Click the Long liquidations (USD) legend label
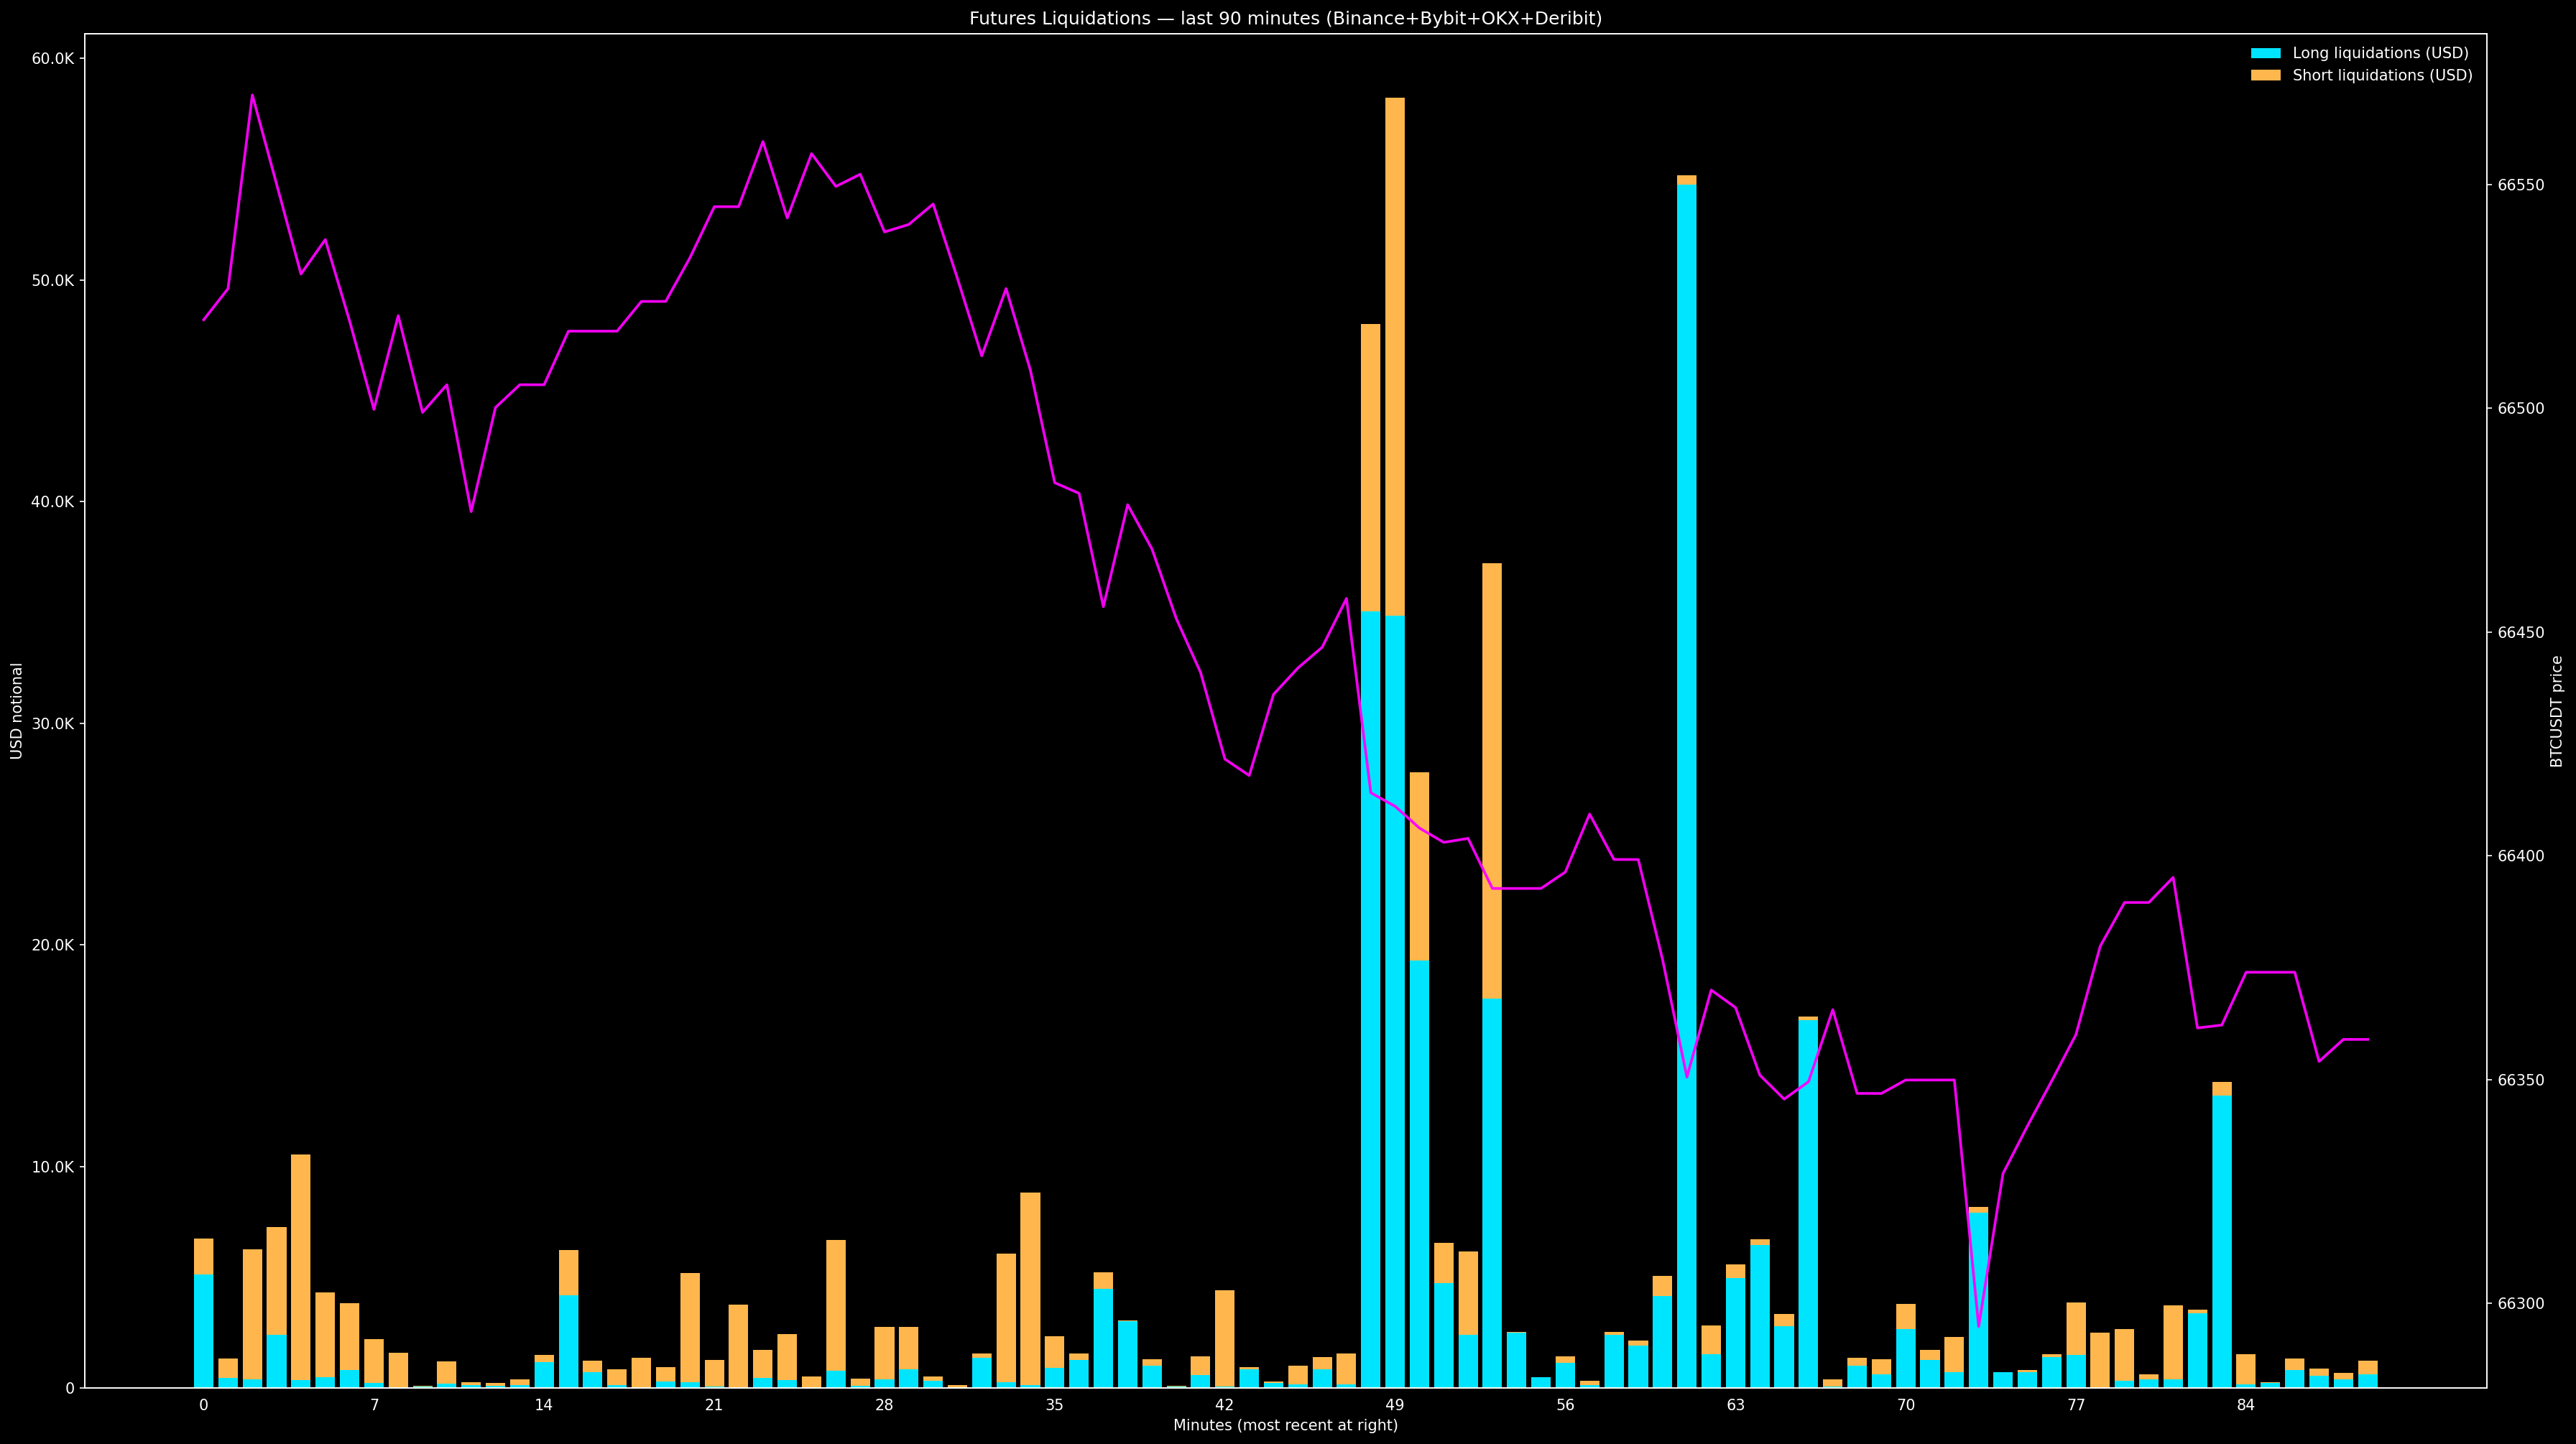2576x1444 pixels. (2380, 53)
